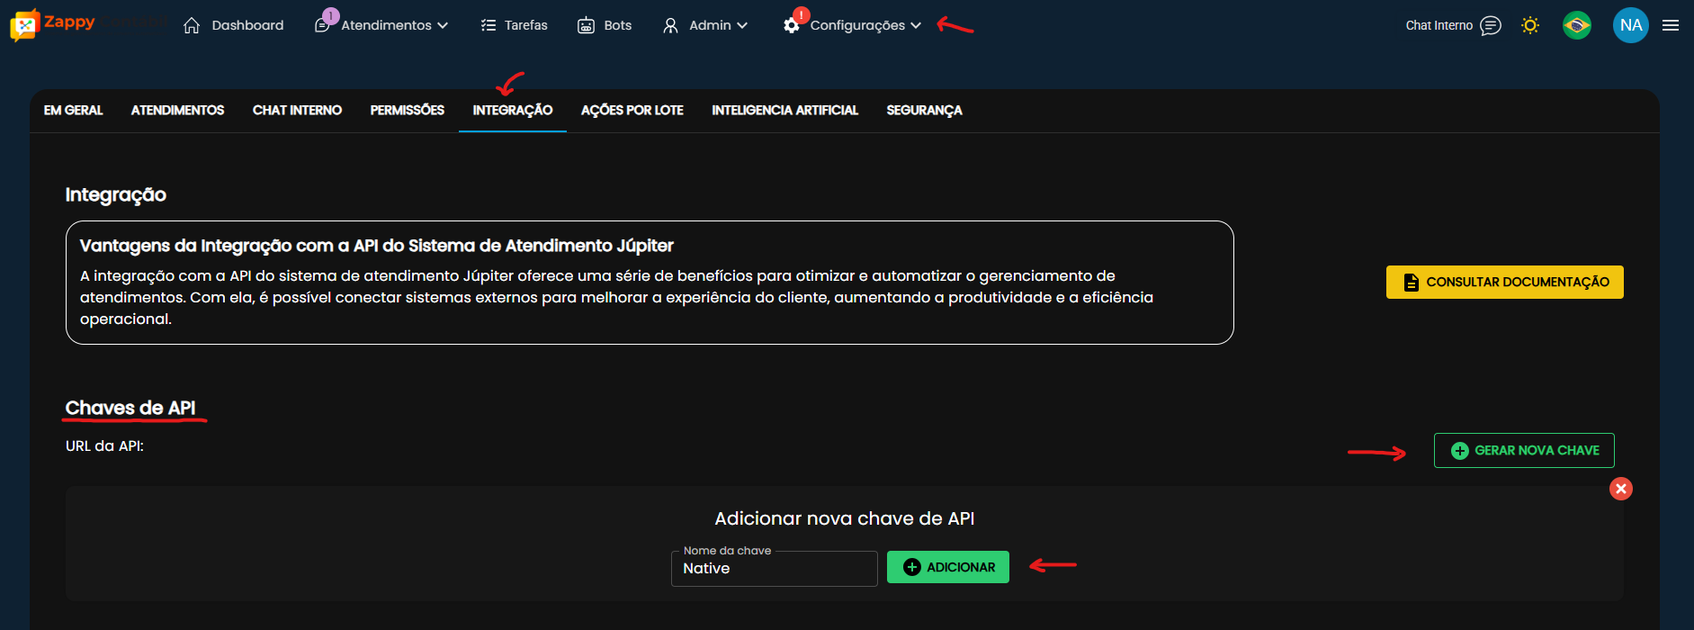The image size is (1694, 630).
Task: Open the hamburger menu icon
Action: click(x=1671, y=25)
